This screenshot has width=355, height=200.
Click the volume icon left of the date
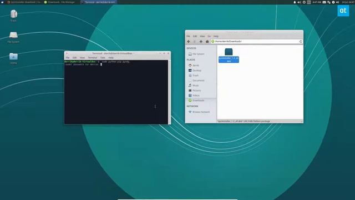click(x=338, y=2)
